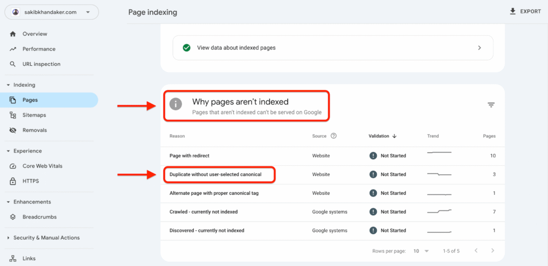The width and height of the screenshot is (548, 266).
Task: Select the Removals icon in sidebar
Action: pyautogui.click(x=13, y=130)
